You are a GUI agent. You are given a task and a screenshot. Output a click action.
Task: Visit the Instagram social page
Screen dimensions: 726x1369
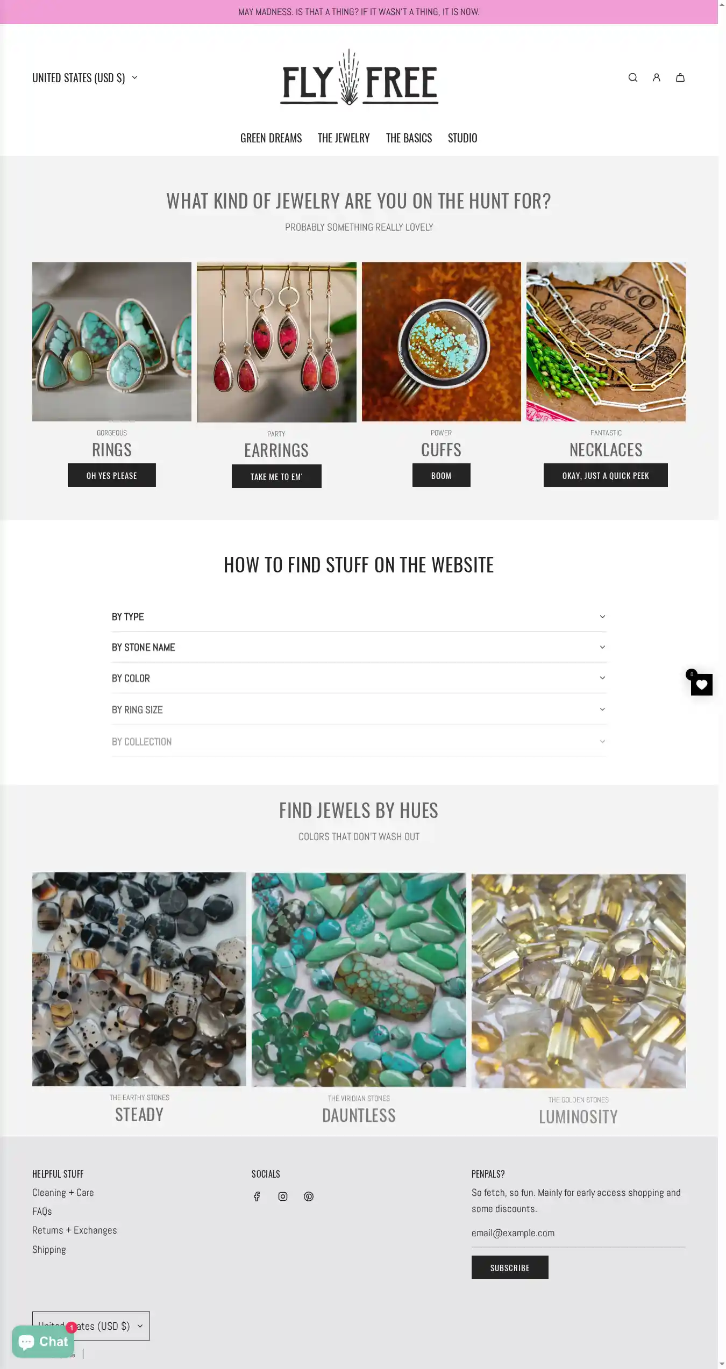pos(283,1196)
